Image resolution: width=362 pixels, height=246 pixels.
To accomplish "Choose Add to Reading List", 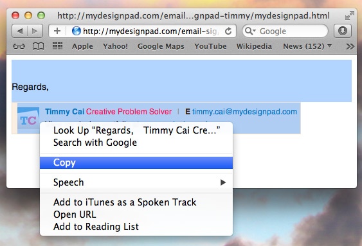I will click(x=136, y=227).
